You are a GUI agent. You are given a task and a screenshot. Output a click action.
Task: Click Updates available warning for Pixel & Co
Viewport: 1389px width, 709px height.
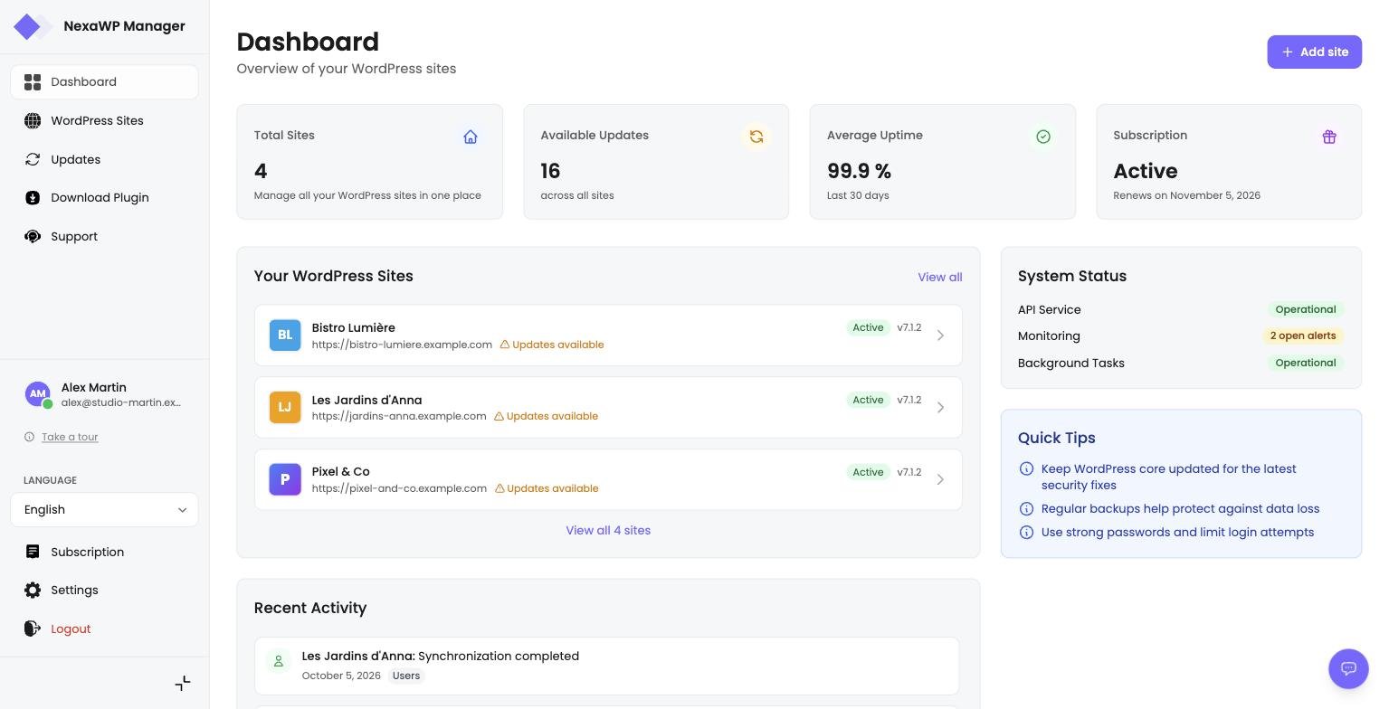click(x=547, y=488)
